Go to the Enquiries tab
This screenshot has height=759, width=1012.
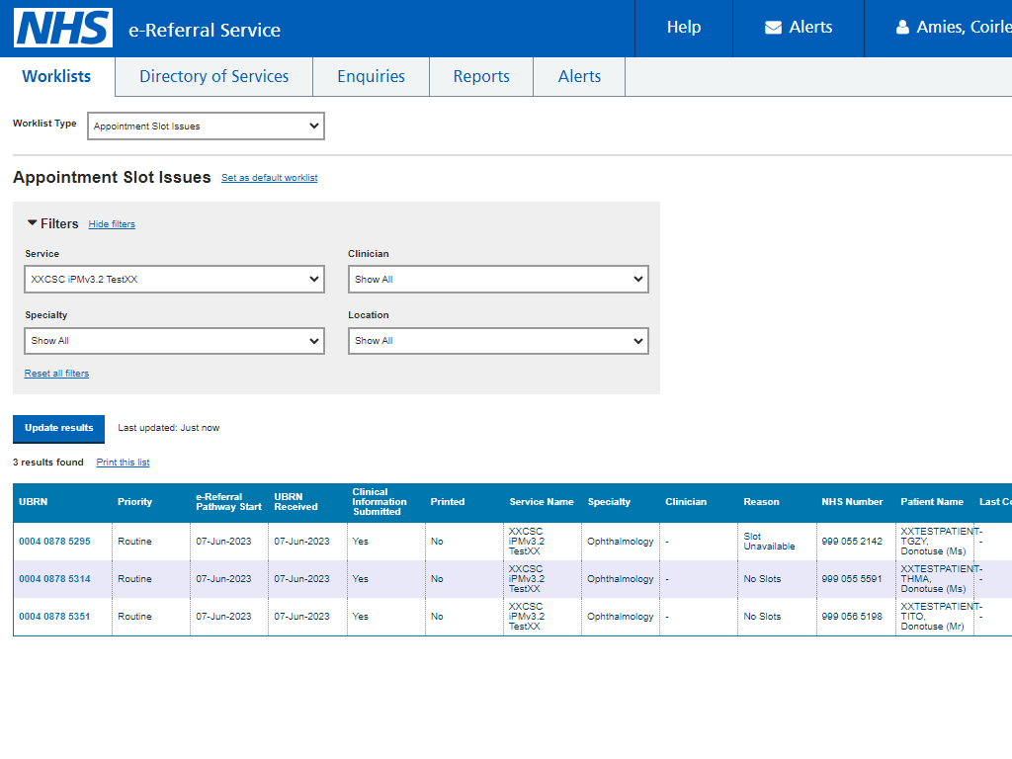pos(372,76)
